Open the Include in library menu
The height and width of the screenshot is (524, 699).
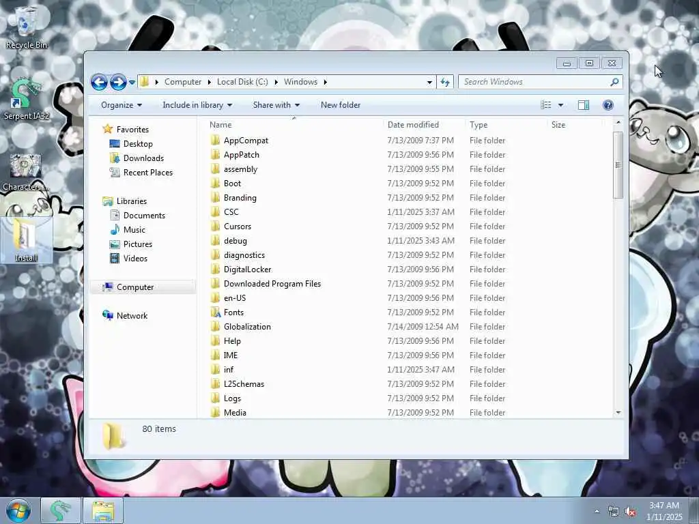tap(197, 105)
